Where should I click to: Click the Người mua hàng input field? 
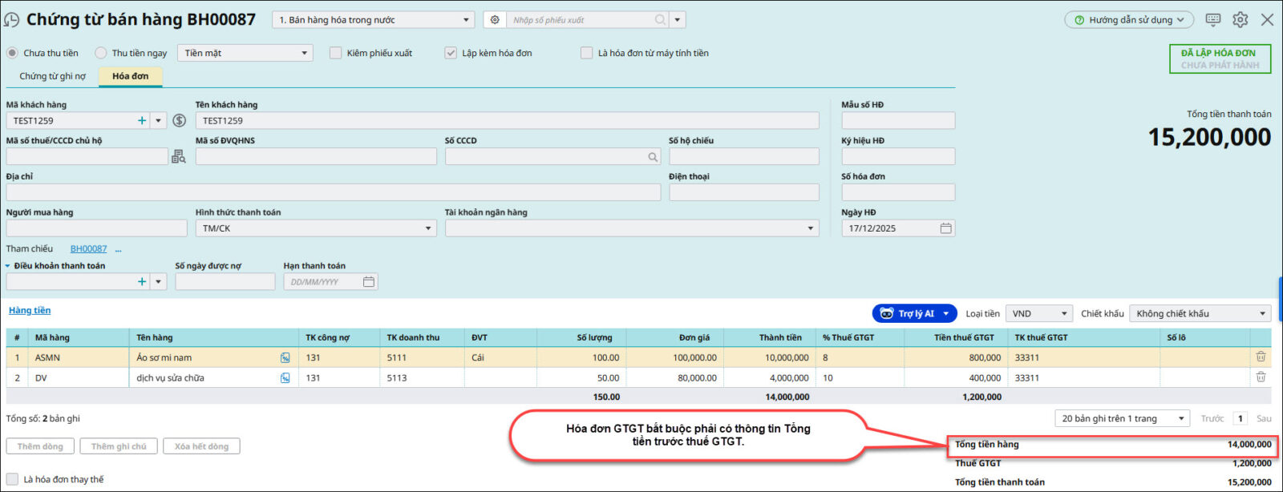[x=96, y=228]
